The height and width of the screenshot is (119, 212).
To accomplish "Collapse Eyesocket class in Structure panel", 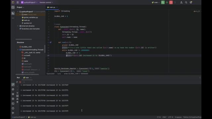I will 18,50.
